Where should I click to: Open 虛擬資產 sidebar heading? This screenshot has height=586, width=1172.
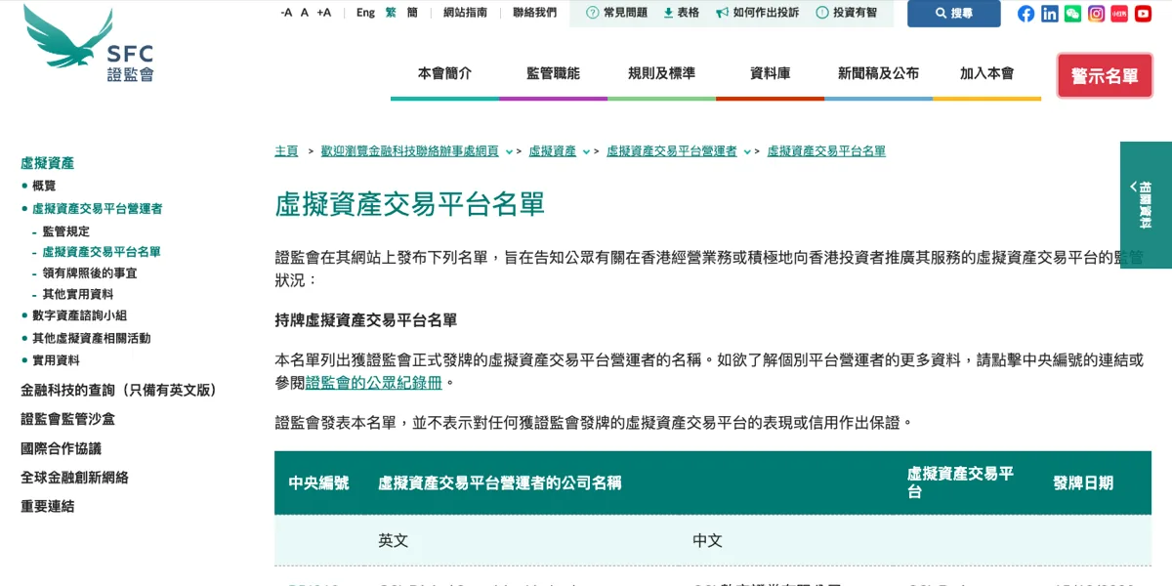[47, 163]
